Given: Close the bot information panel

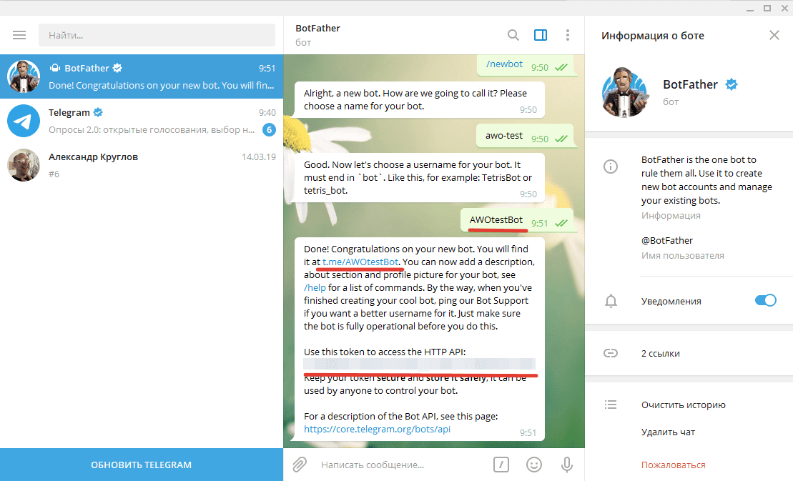Looking at the screenshot, I should tap(774, 35).
